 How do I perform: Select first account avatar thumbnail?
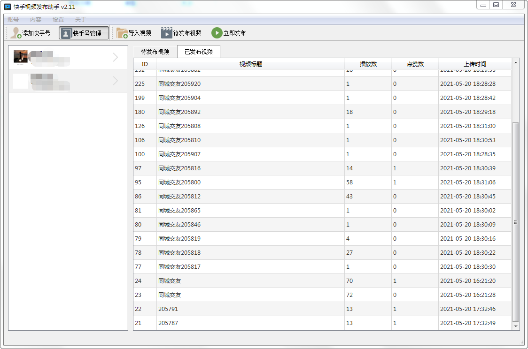(x=21, y=58)
